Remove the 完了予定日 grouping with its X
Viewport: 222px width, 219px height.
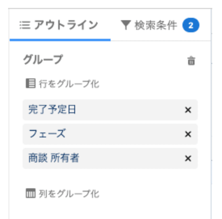coord(188,110)
